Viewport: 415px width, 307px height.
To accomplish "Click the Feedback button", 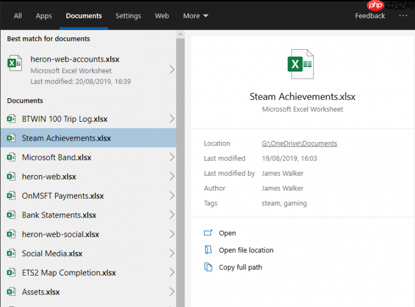I will click(x=370, y=16).
